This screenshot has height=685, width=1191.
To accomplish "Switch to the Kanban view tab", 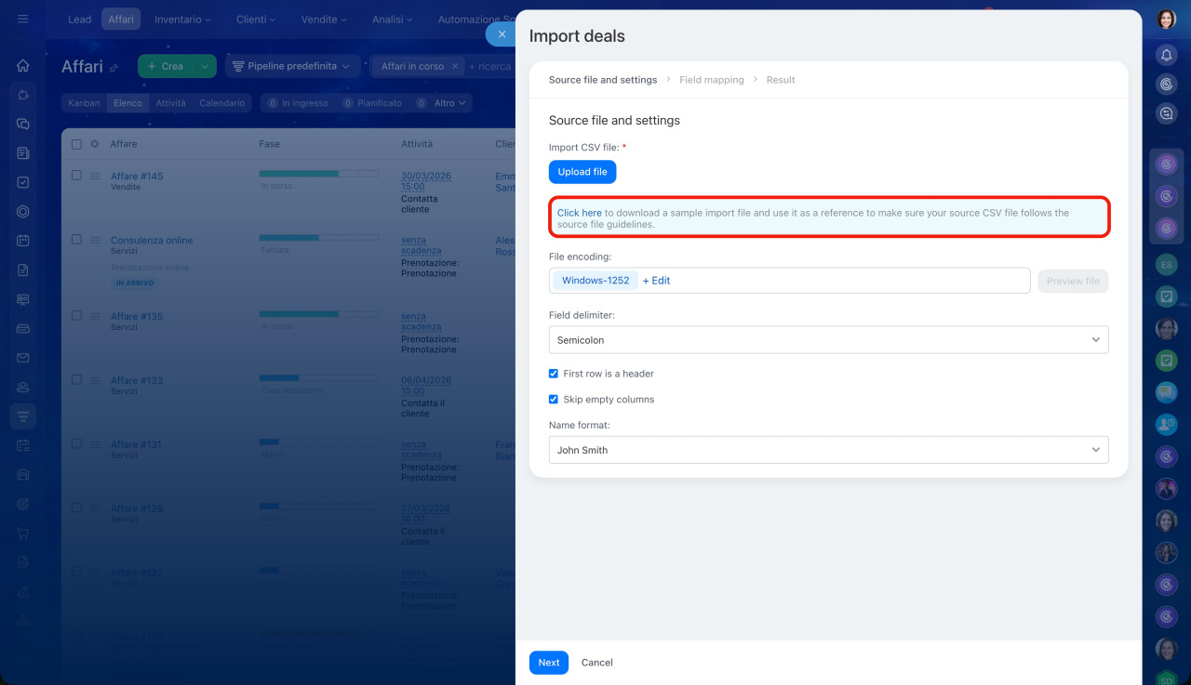I will click(84, 103).
